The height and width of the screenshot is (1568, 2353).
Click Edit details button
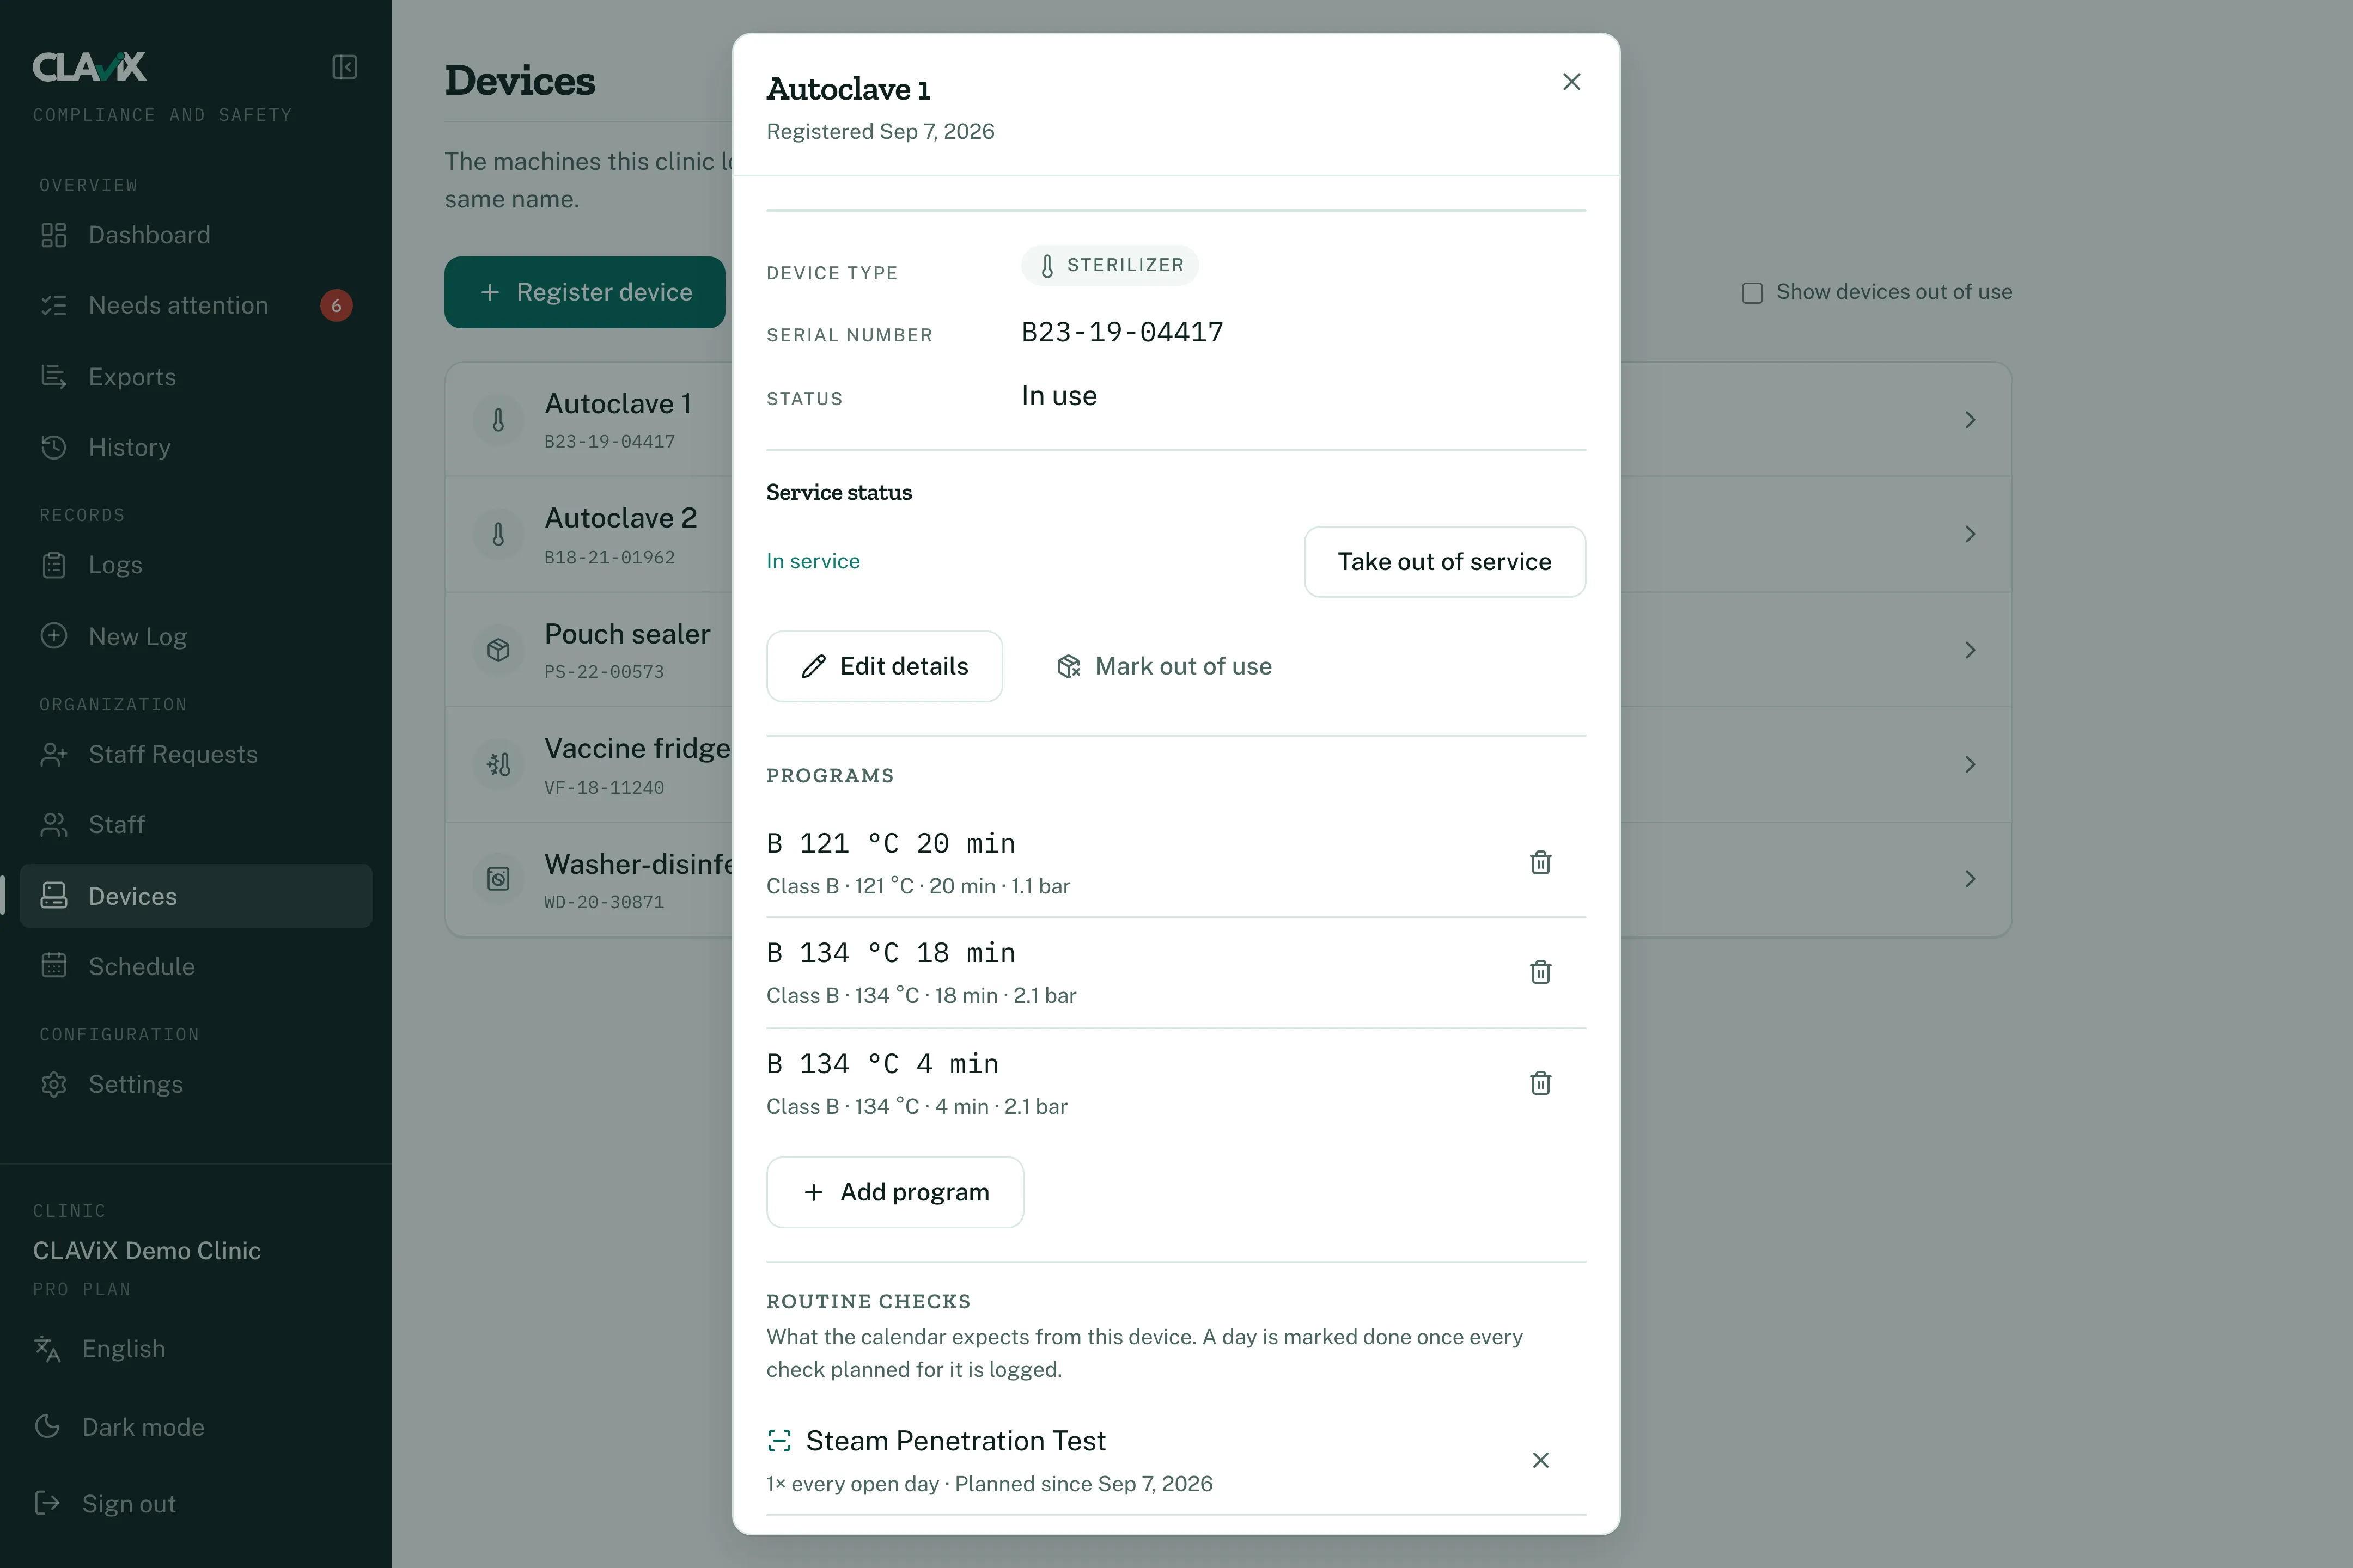tap(885, 666)
